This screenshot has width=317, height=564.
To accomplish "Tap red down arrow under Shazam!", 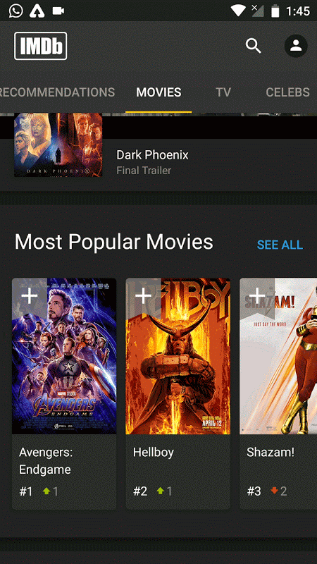I will click(x=275, y=491).
